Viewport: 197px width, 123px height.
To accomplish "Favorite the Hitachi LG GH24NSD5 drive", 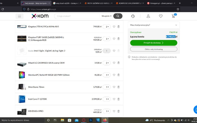I will 114,63.
